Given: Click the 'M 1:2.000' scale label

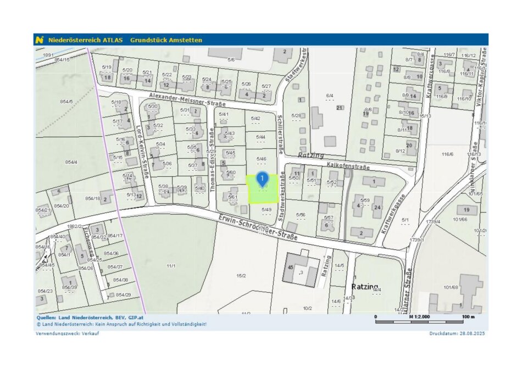Looking at the screenshot, I should [x=419, y=316].
